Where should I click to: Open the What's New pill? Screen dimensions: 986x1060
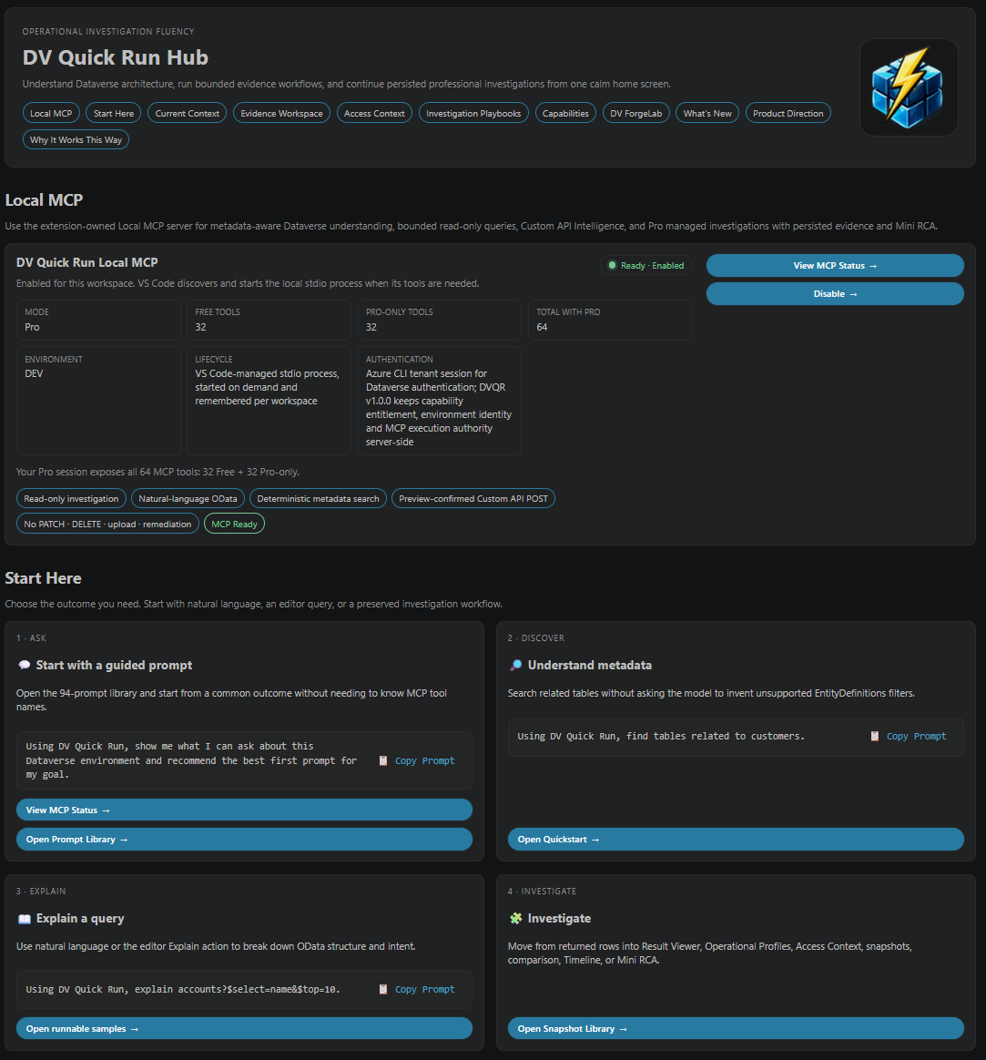click(707, 114)
